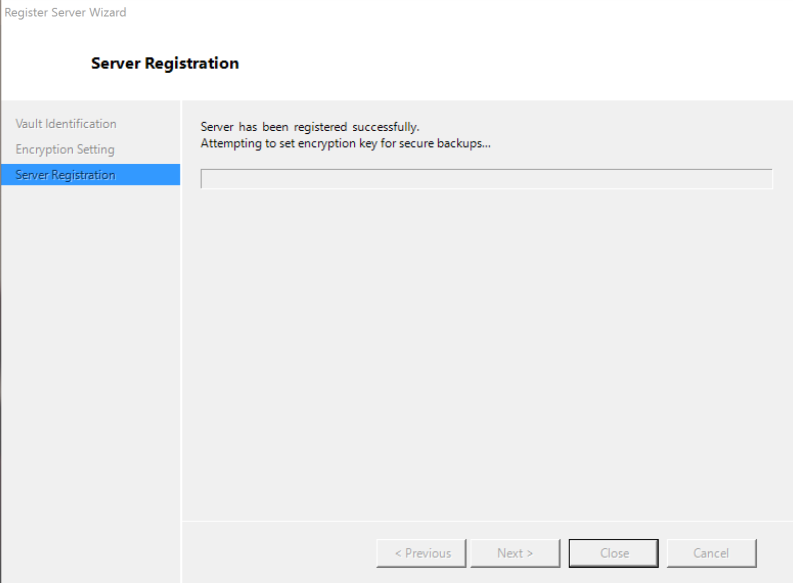The image size is (793, 583).
Task: Click inside the empty progress indicator
Action: coord(486,177)
